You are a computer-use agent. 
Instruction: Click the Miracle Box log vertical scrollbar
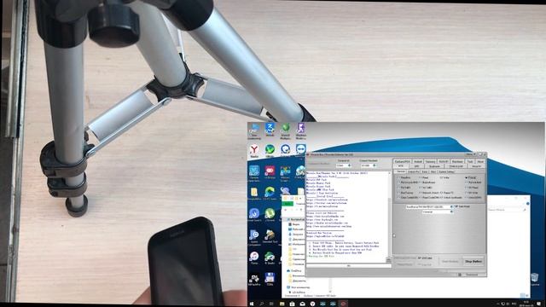[x=389, y=216]
